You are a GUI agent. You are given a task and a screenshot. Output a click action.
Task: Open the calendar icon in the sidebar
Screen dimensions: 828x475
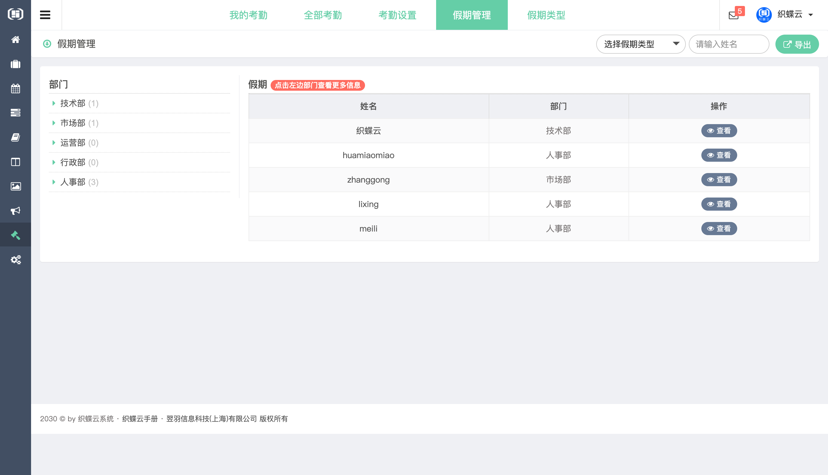(x=15, y=88)
